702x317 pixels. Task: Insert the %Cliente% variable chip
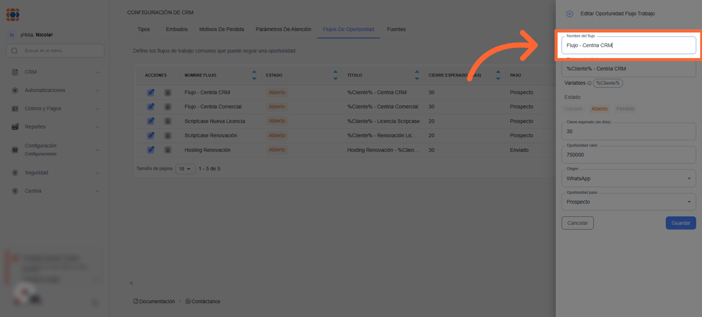pos(608,83)
